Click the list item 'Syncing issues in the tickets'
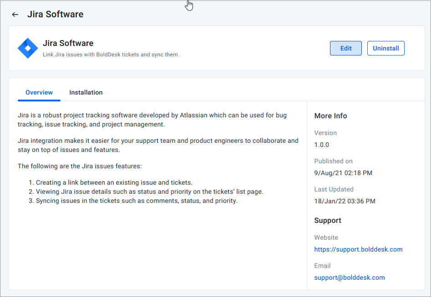Viewport: 431px width, 297px height. pos(137,201)
